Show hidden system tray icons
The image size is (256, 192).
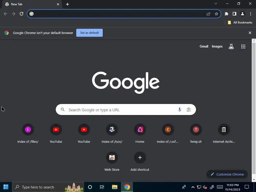point(193,187)
